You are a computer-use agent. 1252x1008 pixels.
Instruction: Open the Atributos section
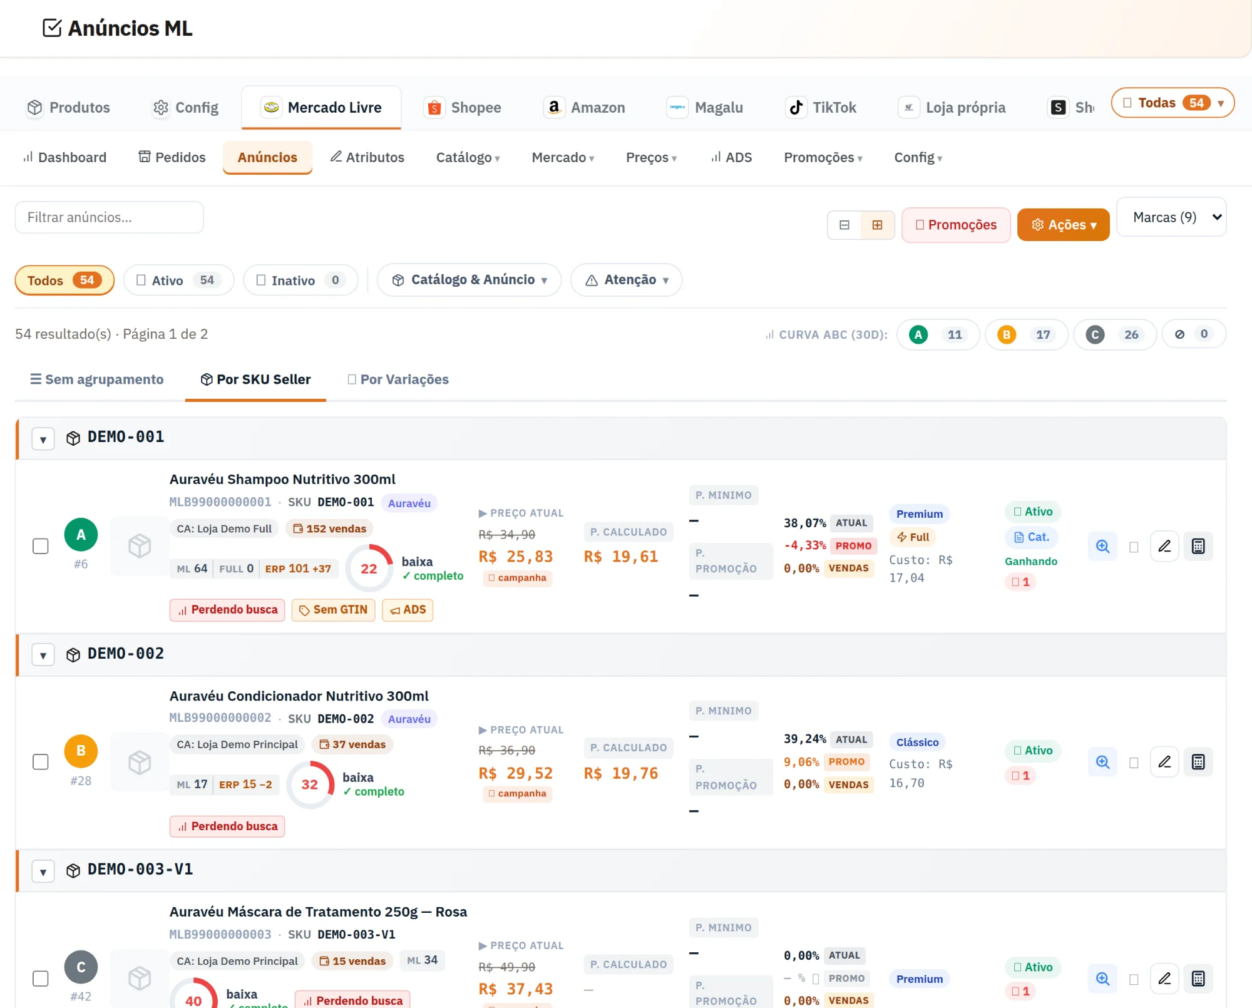tap(367, 157)
